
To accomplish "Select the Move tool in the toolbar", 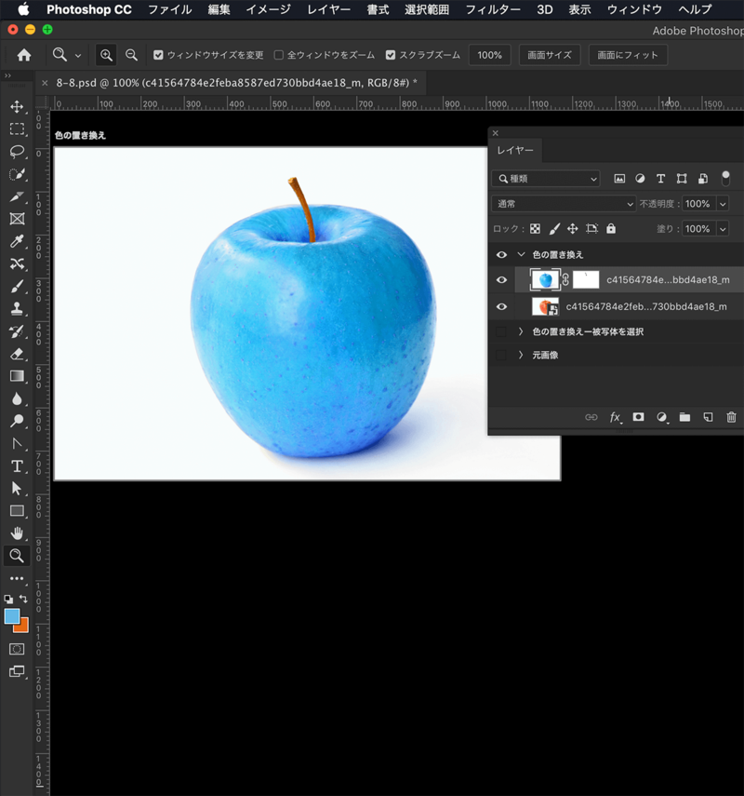I will tap(19, 107).
